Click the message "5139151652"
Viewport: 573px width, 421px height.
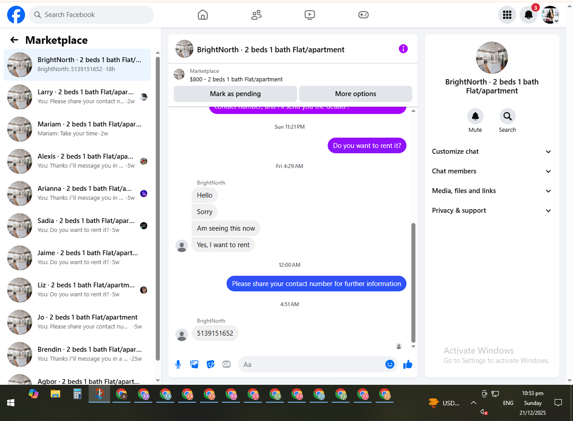coord(215,333)
